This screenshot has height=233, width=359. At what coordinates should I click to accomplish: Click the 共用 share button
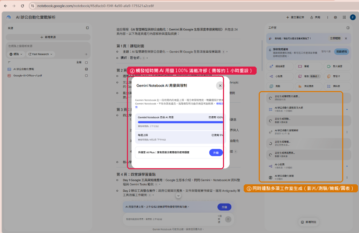tap(315, 18)
